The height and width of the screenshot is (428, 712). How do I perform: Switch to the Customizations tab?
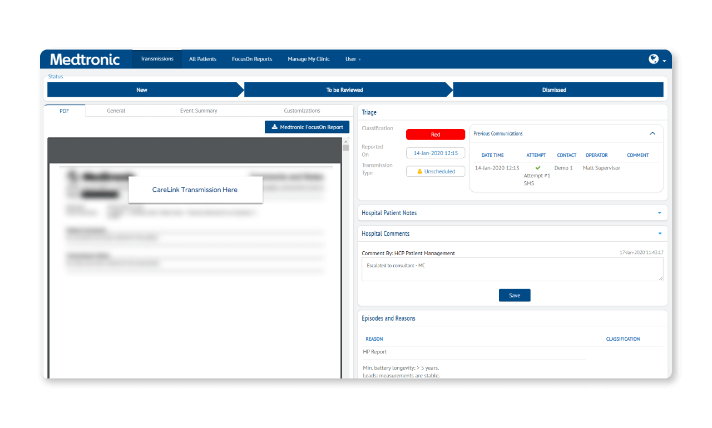[302, 110]
